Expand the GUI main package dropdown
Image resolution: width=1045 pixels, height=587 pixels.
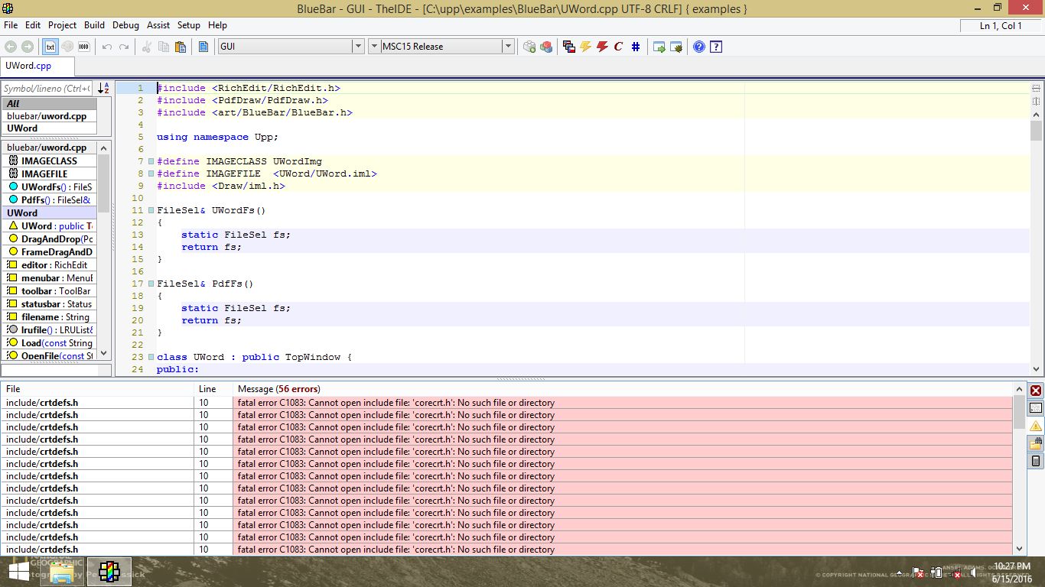[357, 47]
